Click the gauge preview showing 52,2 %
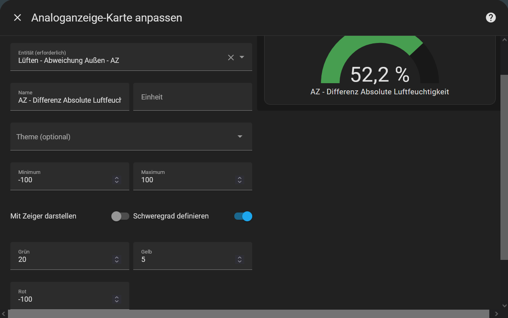Viewport: 508px width, 318px height. coord(380,70)
